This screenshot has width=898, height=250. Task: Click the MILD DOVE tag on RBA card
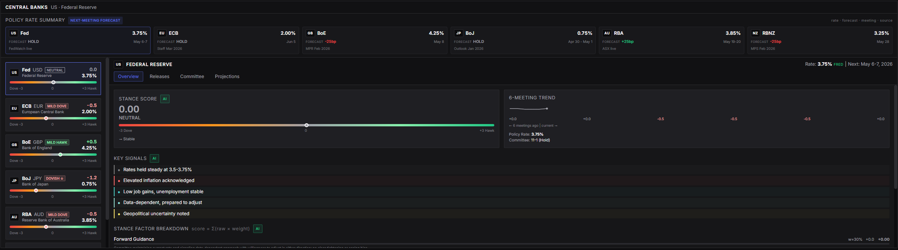[58, 215]
